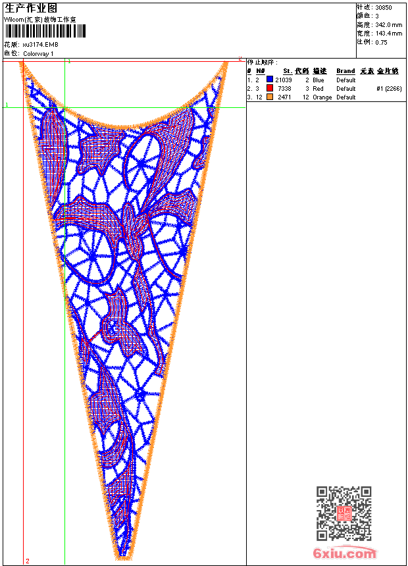
Task: Select the Orange description cell
Action: click(x=322, y=97)
